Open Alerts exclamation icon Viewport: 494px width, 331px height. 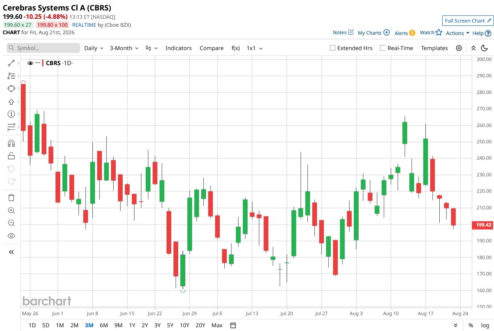click(x=413, y=33)
